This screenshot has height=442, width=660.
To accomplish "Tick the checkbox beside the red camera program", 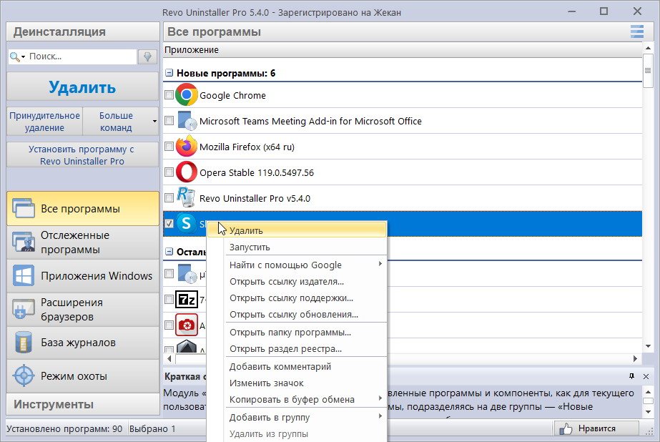I will [169, 325].
